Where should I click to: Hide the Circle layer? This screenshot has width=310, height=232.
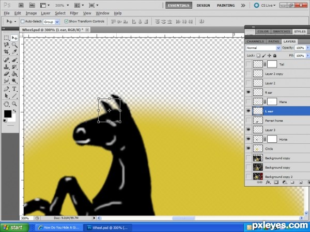(249, 148)
